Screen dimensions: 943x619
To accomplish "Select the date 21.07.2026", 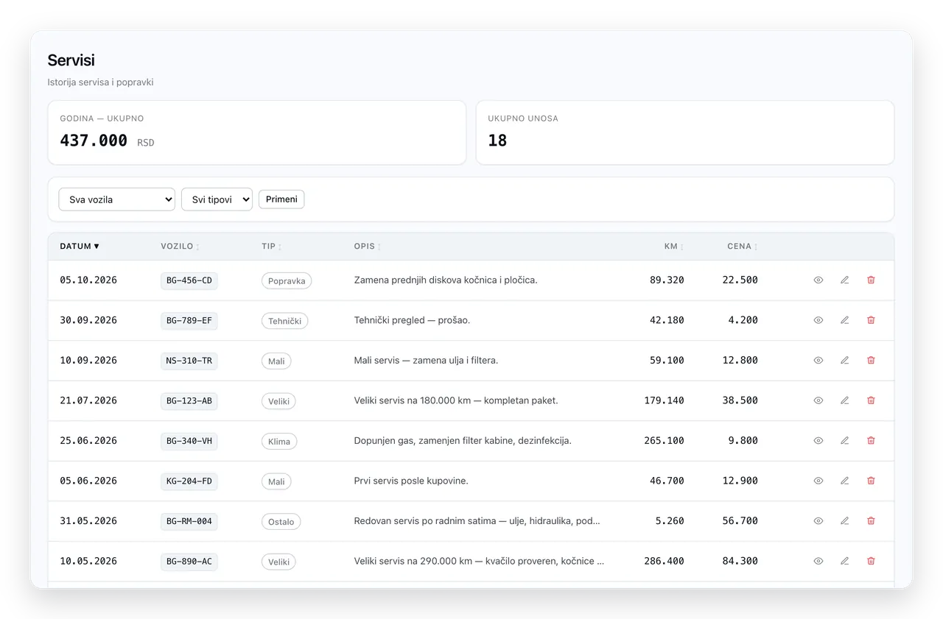I will [x=88, y=400].
